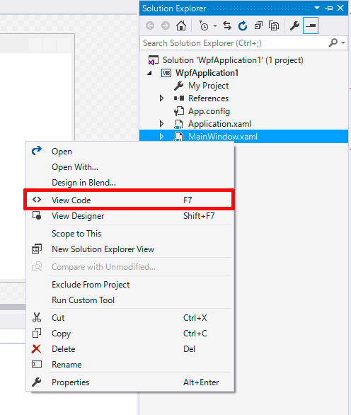Choose Open With... from context menu
This screenshot has height=415, width=351.
(130, 167)
